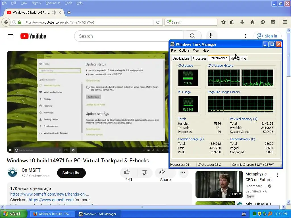Click the Firefox back arrow button
The height and width of the screenshot is (218, 291).
(6, 22)
